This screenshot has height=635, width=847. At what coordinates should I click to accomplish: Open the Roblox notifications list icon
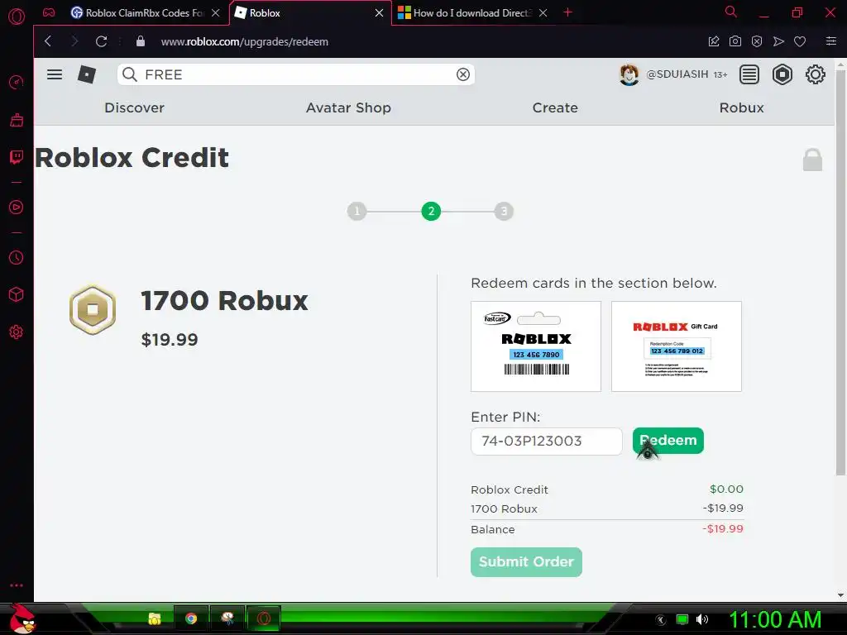pyautogui.click(x=749, y=74)
